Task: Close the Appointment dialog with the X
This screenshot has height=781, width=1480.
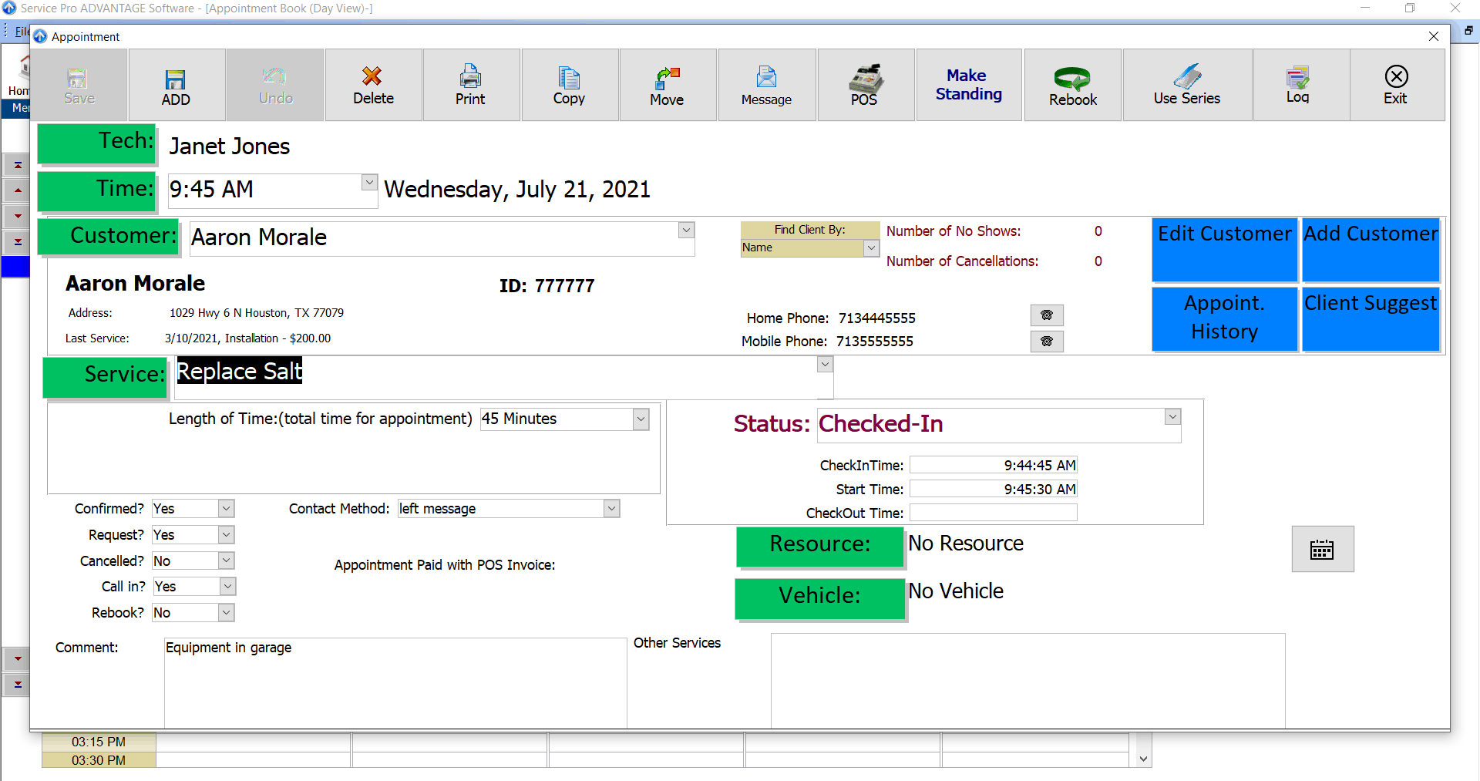Action: coord(1434,36)
